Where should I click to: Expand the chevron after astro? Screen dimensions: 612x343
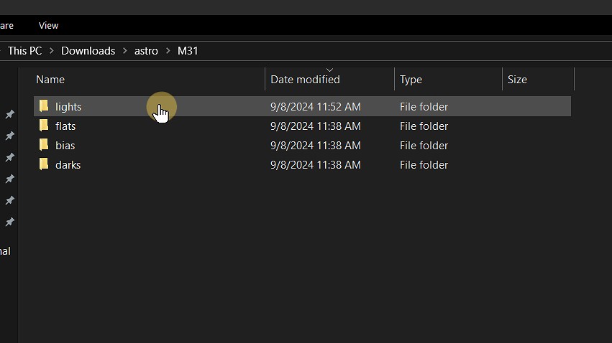168,51
